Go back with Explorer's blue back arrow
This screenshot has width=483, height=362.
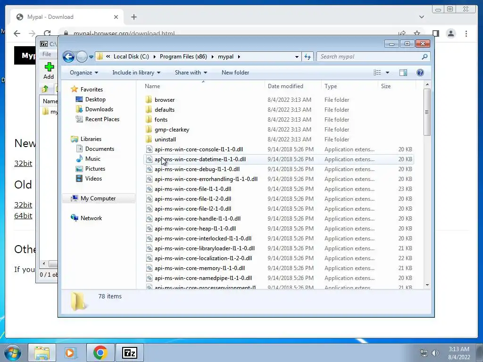click(68, 57)
